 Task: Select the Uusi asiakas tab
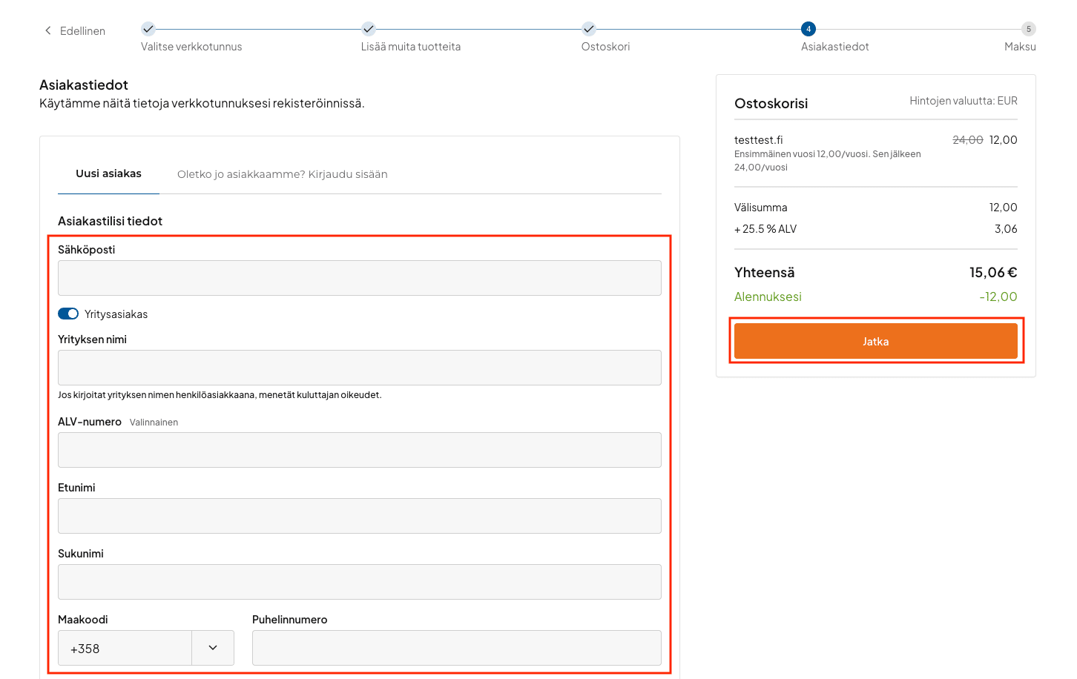tap(108, 173)
